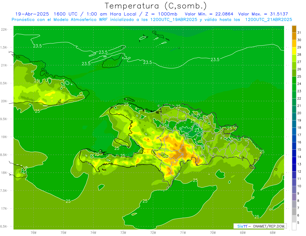Click the '1600 UTC' time label
Viewport: 306px width, 236px height.
(66, 14)
